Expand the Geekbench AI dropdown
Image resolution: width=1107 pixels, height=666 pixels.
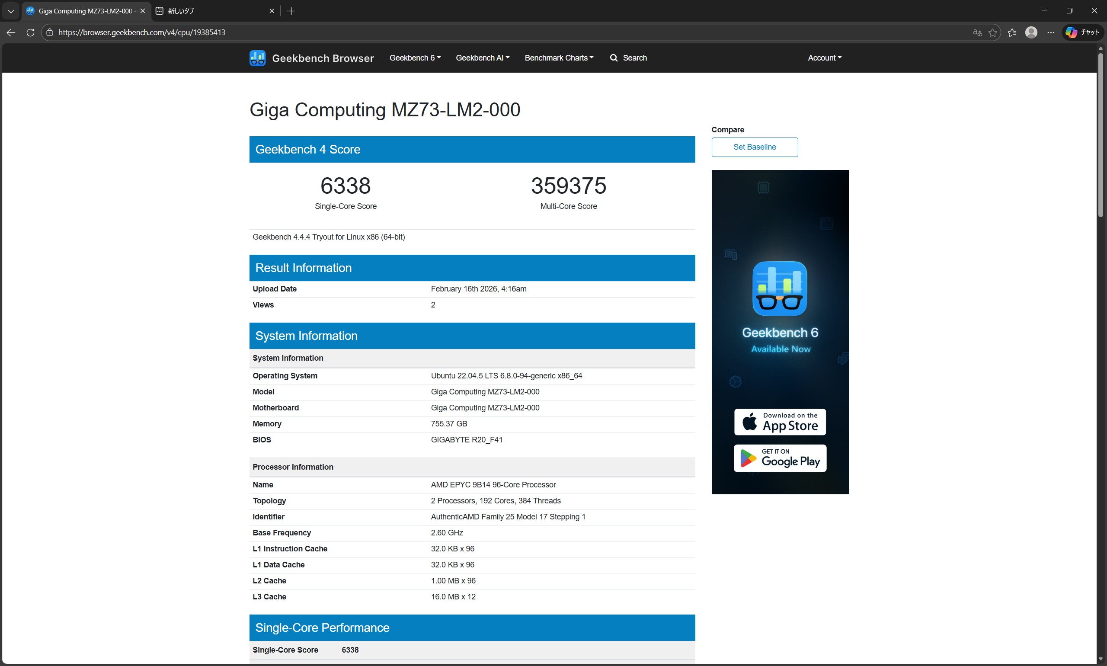click(x=483, y=58)
